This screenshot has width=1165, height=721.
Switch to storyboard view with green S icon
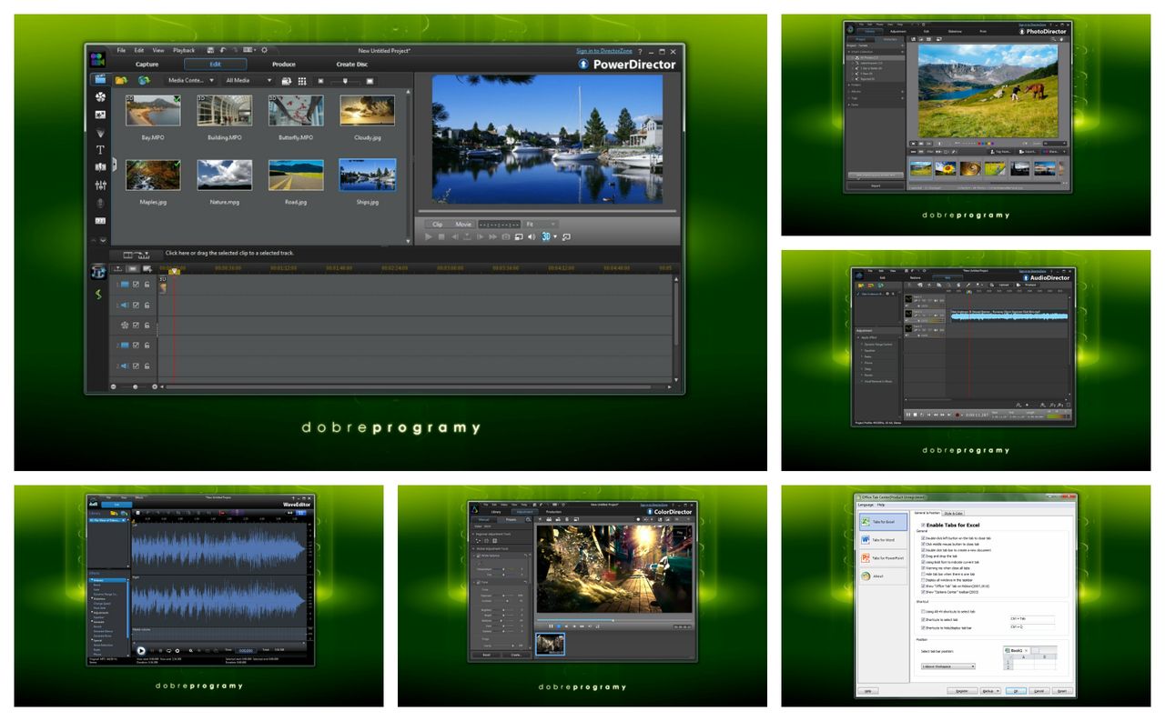click(x=98, y=295)
